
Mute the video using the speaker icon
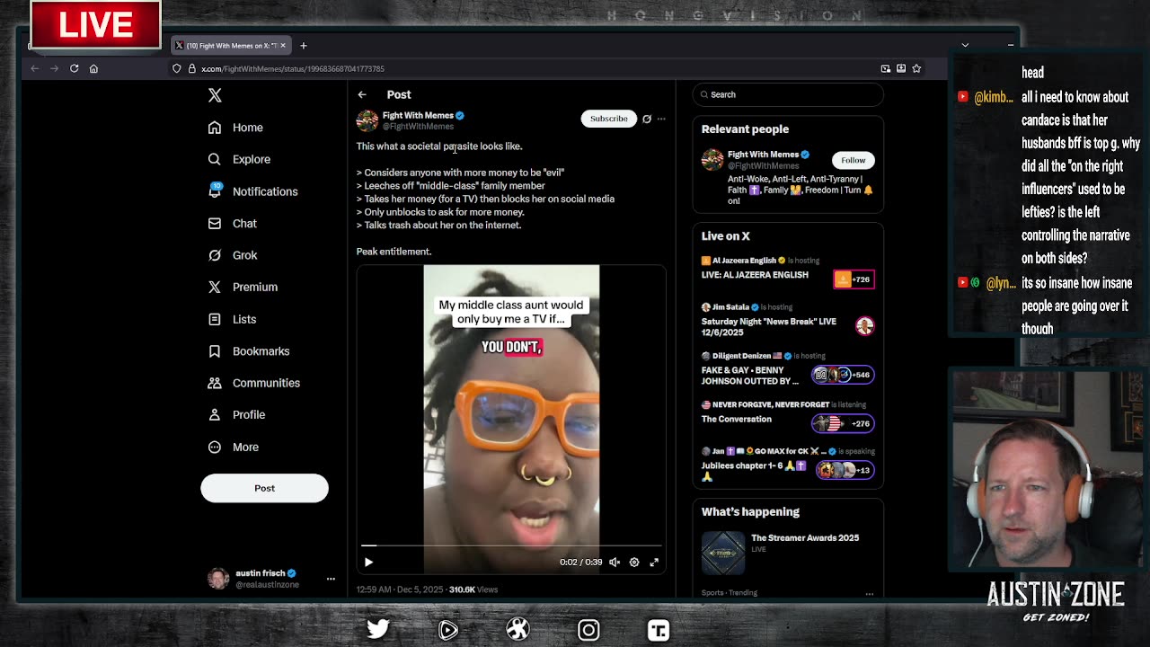(x=615, y=563)
